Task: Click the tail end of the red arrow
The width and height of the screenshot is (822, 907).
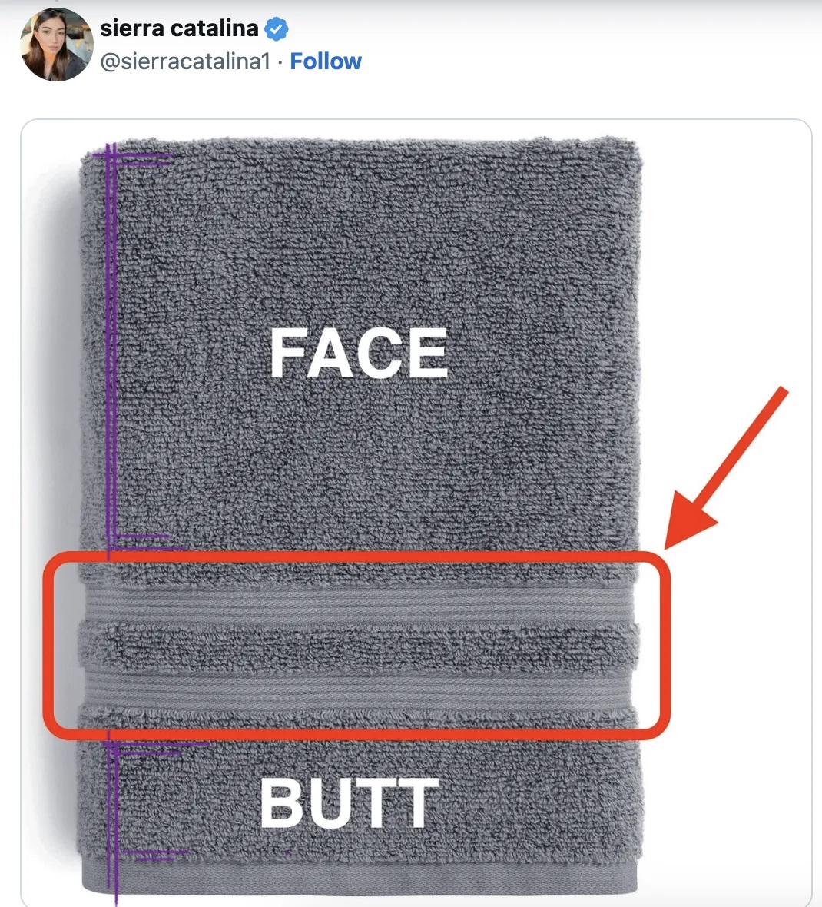Action: tap(782, 392)
